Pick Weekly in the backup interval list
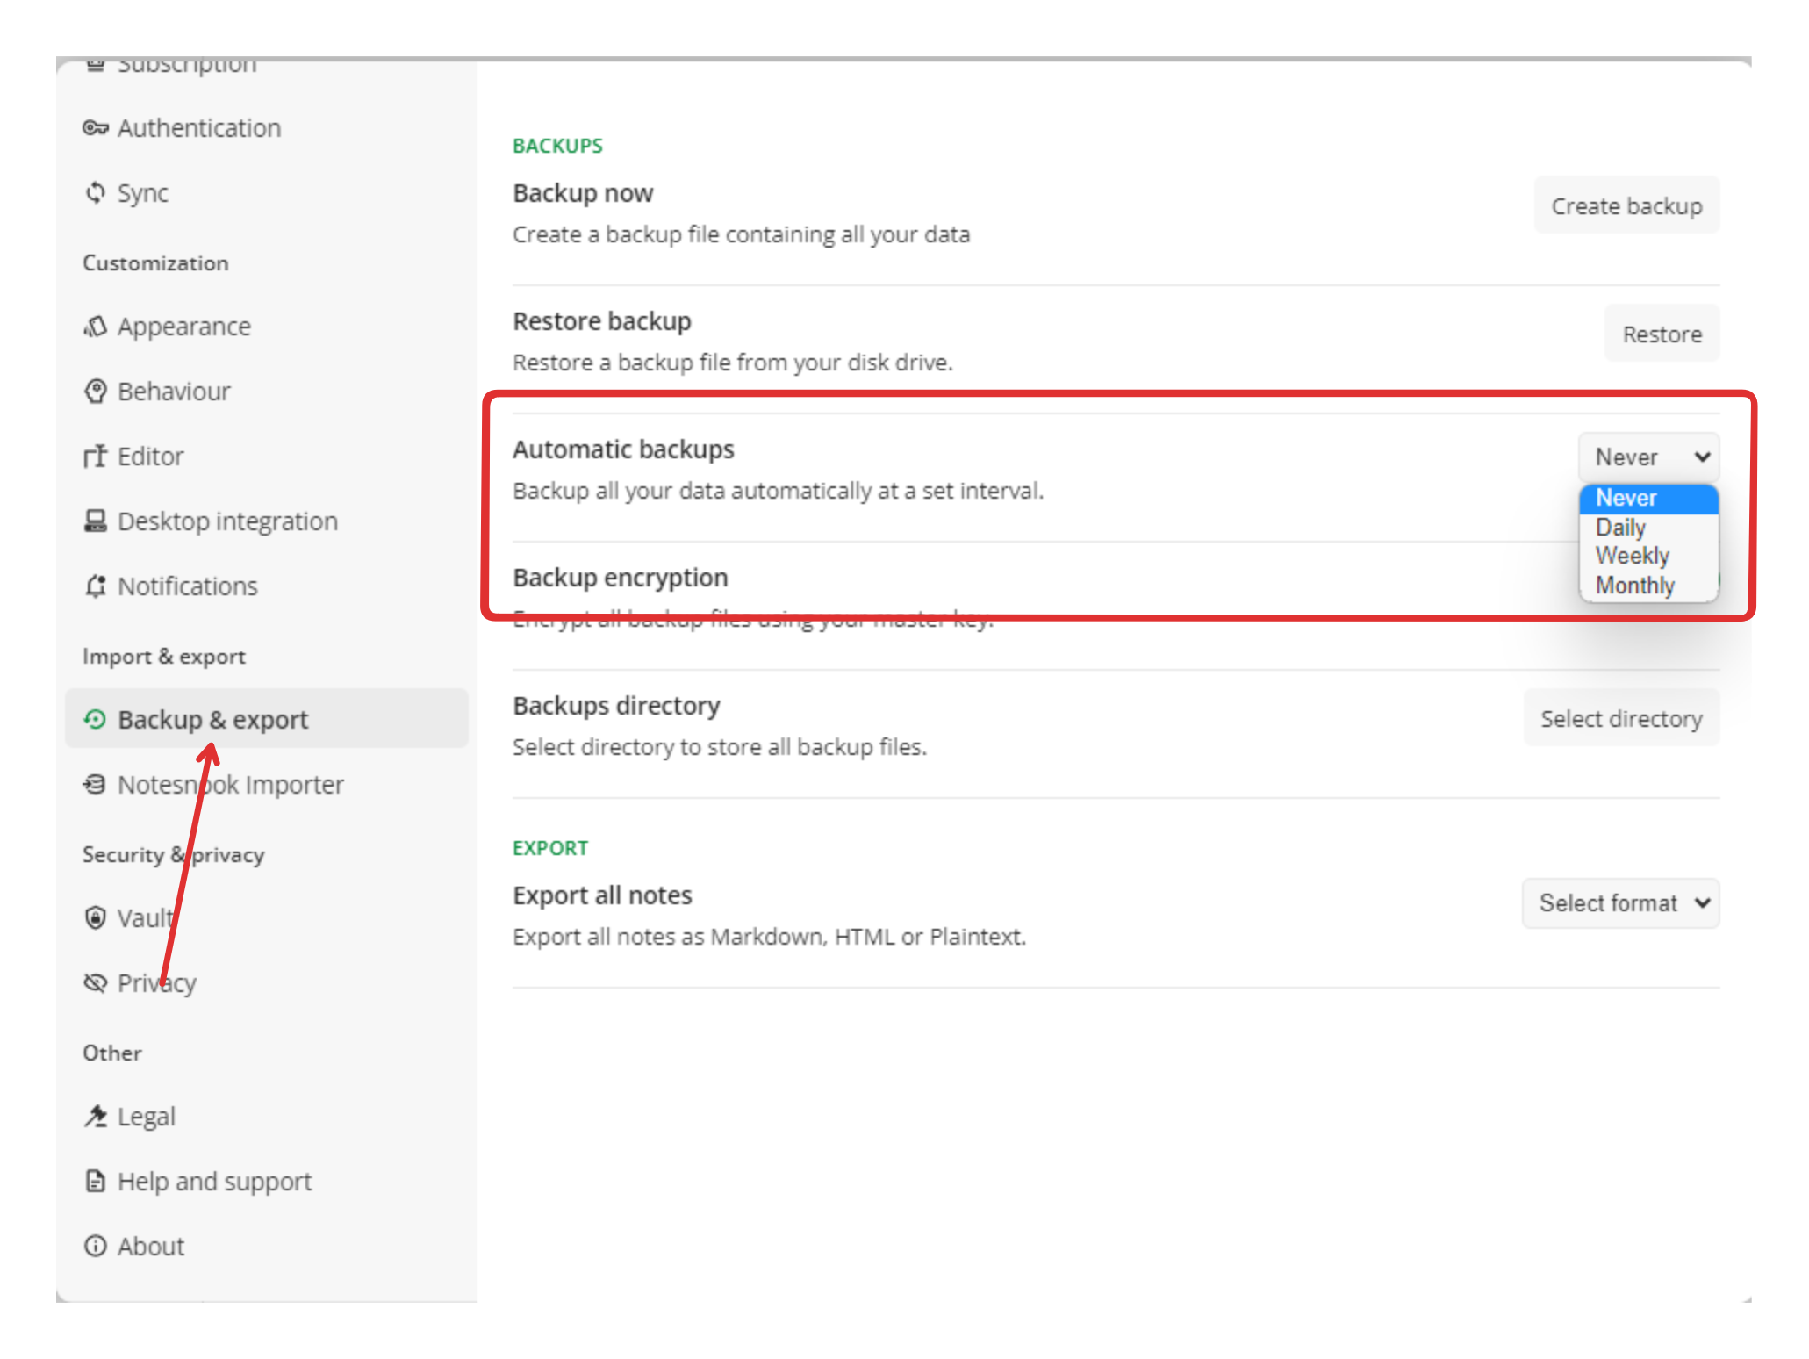The width and height of the screenshot is (1809, 1359). click(x=1632, y=557)
